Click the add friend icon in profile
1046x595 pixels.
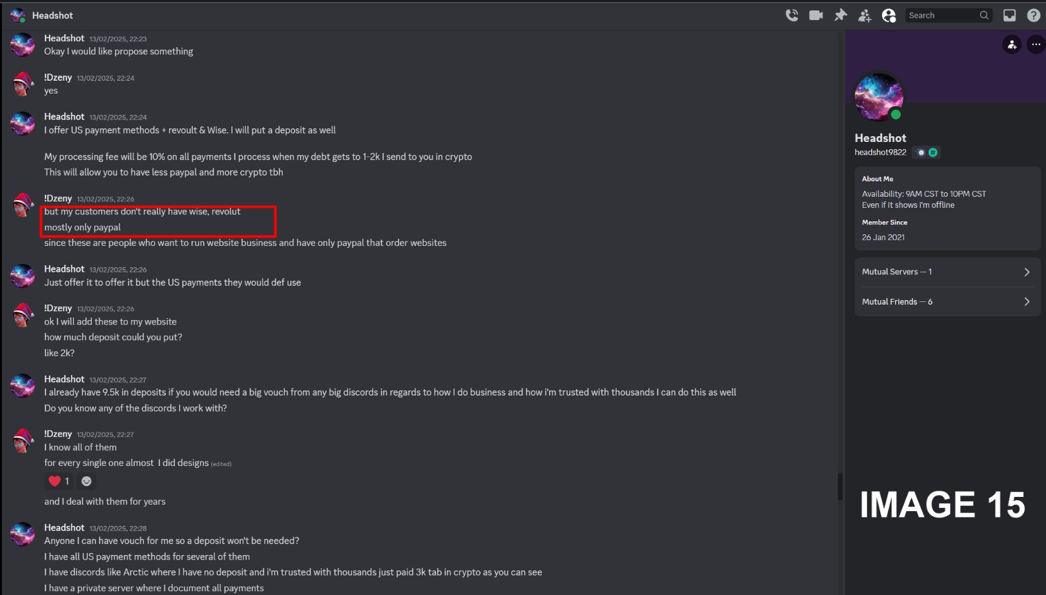[x=1012, y=45]
